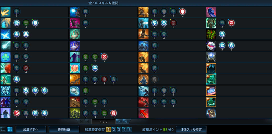The height and width of the screenshot is (134, 272).
Task: Switch to list view icon
Action: point(3,129)
